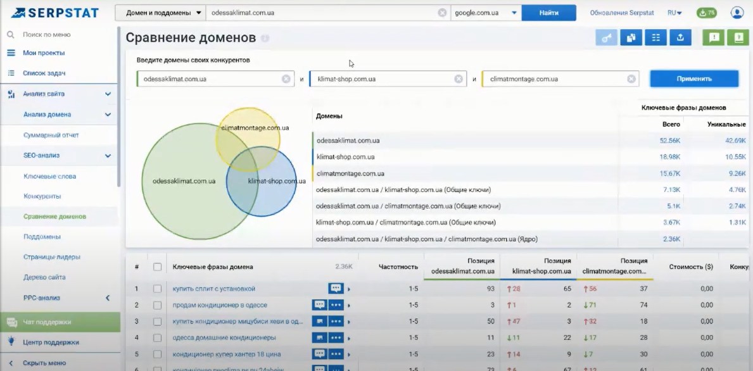Open the RU language dropdown
This screenshot has width=753, height=371.
[x=674, y=13]
